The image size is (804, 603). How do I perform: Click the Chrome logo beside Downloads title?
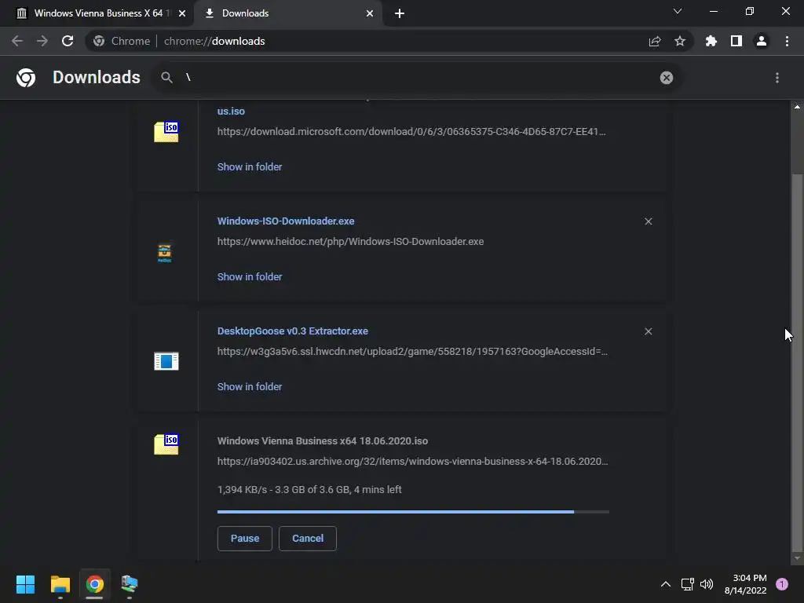pos(26,78)
